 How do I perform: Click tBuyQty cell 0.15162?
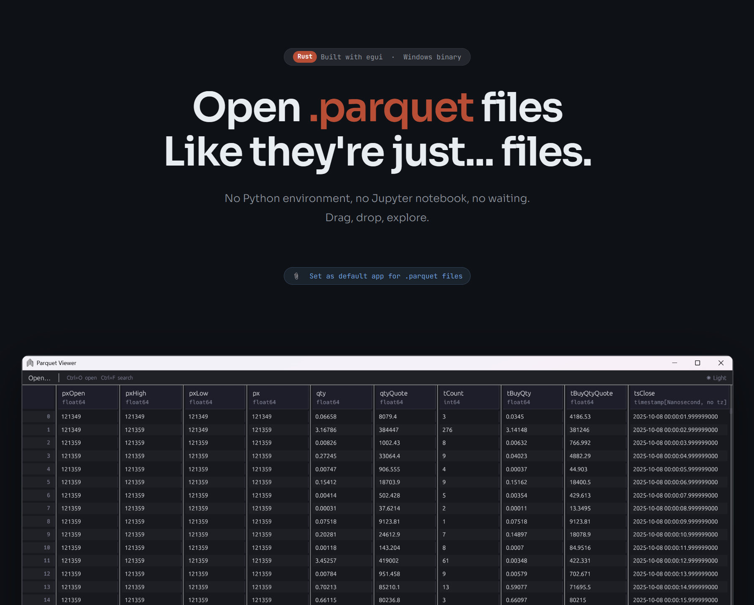(x=517, y=482)
